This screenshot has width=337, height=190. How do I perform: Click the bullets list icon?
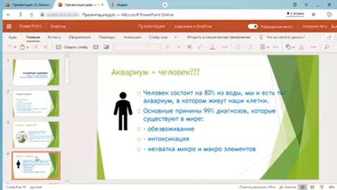pos(237,47)
